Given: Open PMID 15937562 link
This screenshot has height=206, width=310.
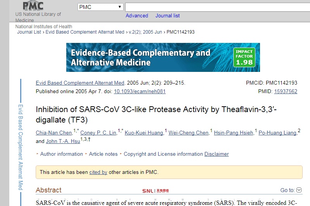Looking at the screenshot, I should (286, 92).
